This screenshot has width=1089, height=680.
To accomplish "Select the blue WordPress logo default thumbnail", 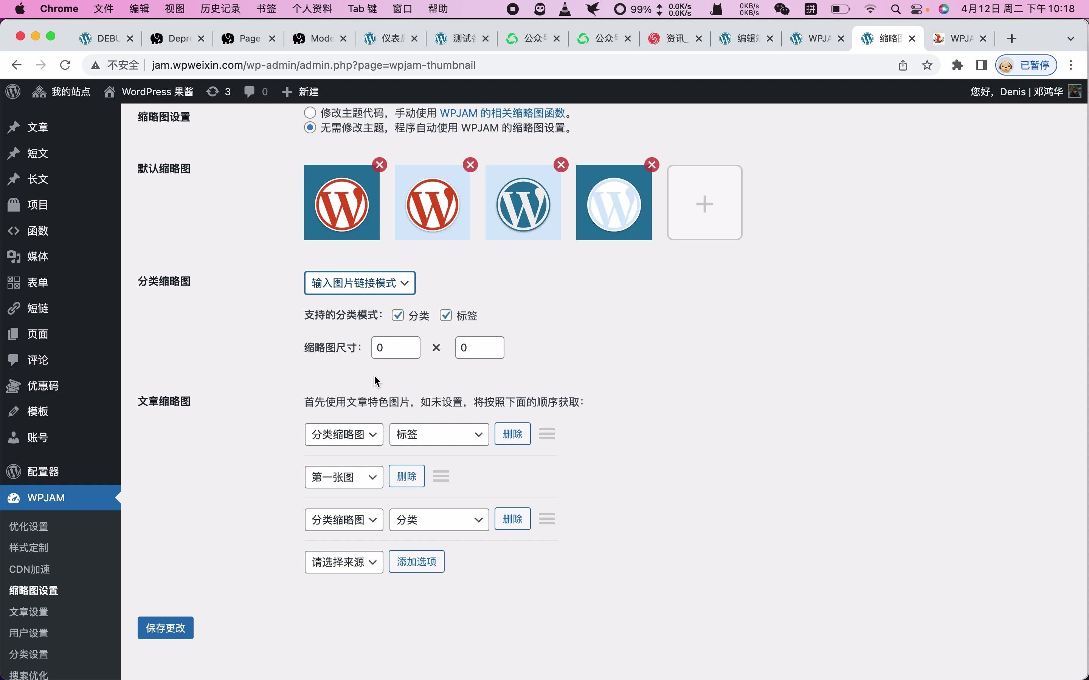I will (x=523, y=202).
